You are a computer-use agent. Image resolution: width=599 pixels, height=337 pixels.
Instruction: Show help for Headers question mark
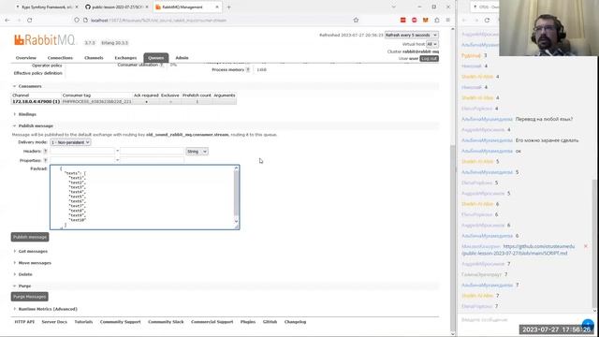46,152
